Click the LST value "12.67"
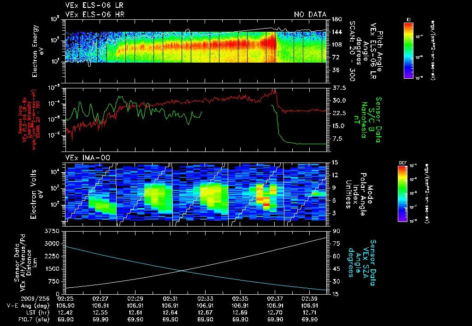The height and width of the screenshot is (326, 472). pos(205,313)
